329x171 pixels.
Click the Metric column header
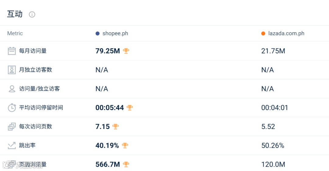pos(15,34)
